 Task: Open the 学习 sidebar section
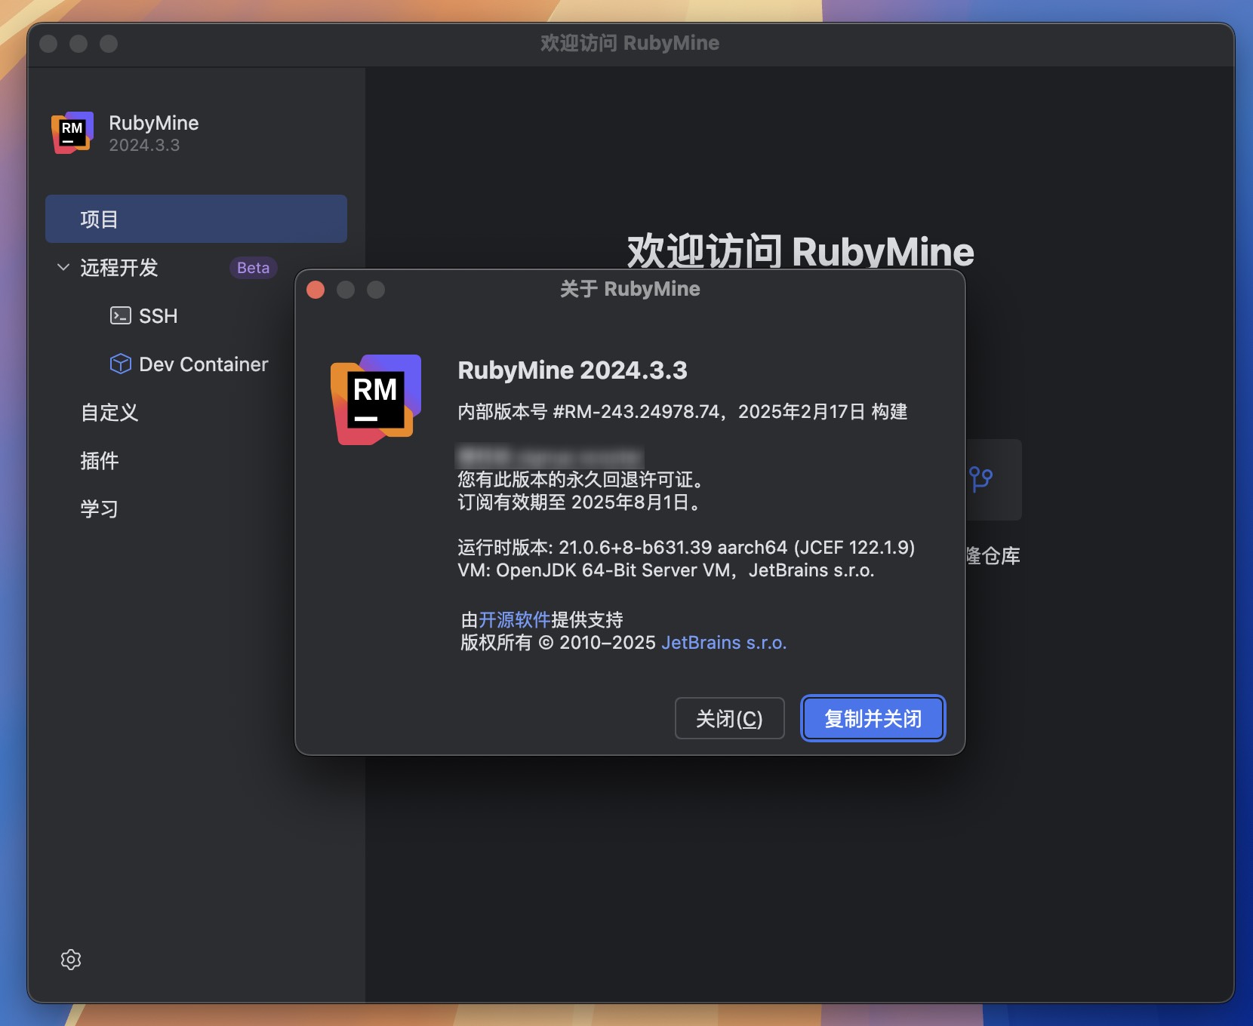coord(100,509)
